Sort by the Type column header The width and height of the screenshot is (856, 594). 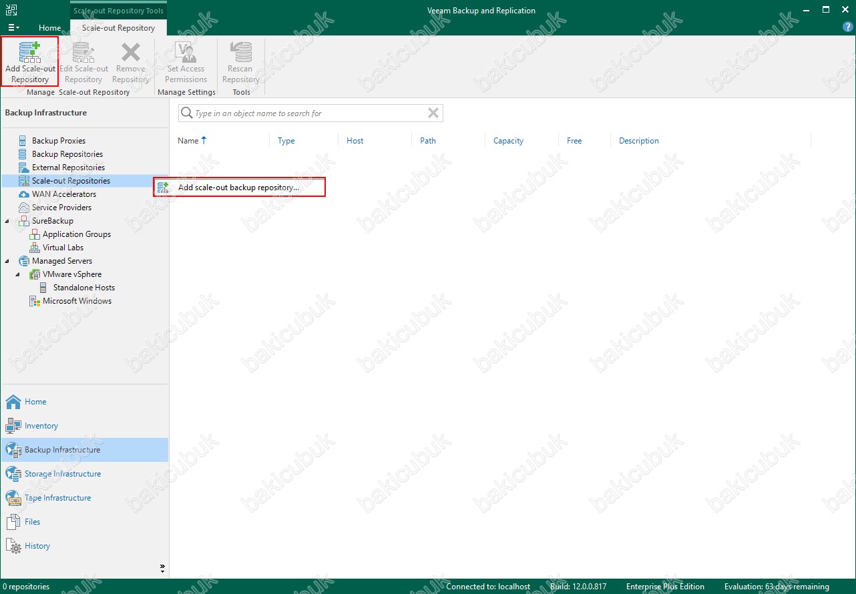coord(286,141)
